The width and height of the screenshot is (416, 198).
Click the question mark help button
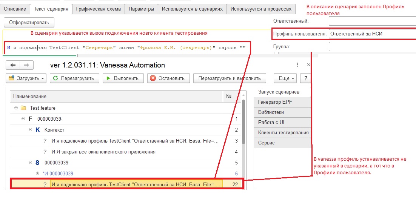coord(306,78)
